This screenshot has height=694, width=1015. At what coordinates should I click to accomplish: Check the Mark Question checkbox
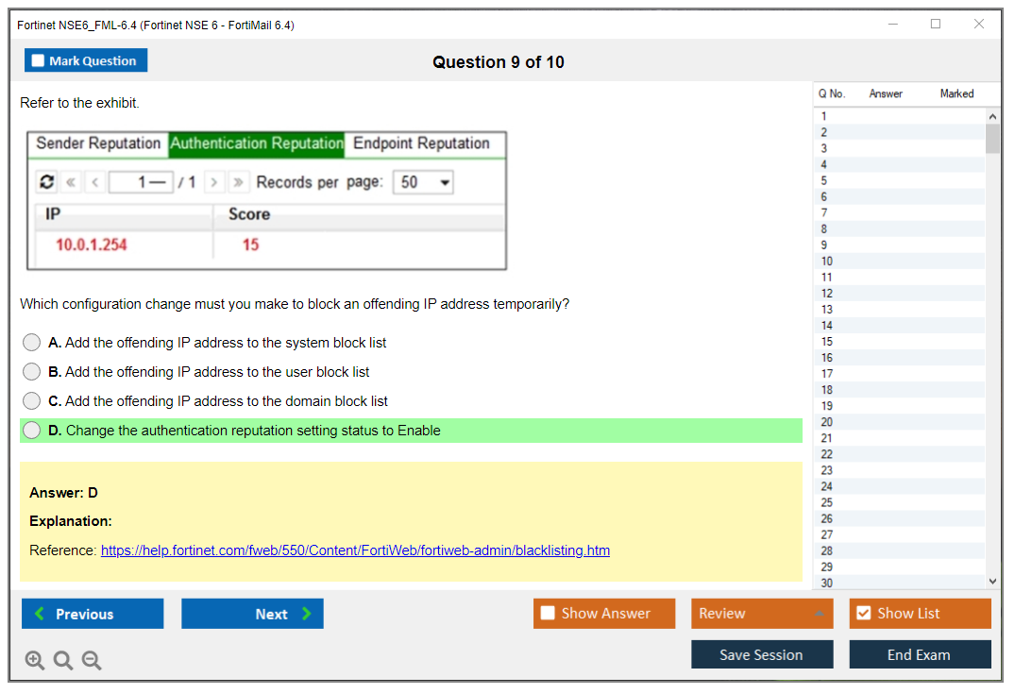coord(39,61)
